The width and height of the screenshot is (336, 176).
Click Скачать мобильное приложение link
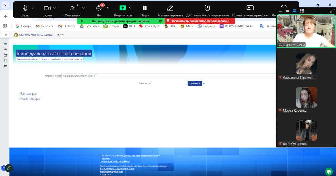115,162
